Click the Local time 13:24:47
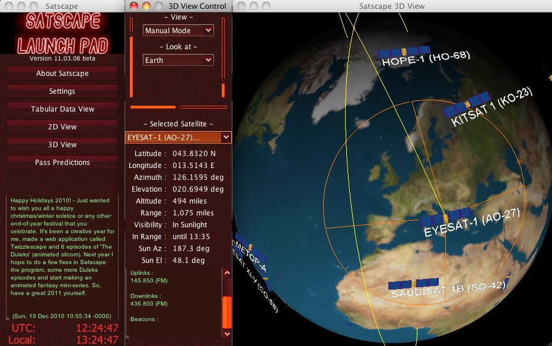This screenshot has height=346, width=552. click(97, 340)
